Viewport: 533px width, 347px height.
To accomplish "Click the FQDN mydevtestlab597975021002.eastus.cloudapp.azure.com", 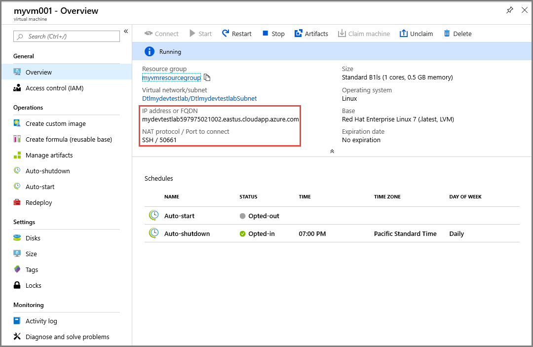I will (220, 119).
